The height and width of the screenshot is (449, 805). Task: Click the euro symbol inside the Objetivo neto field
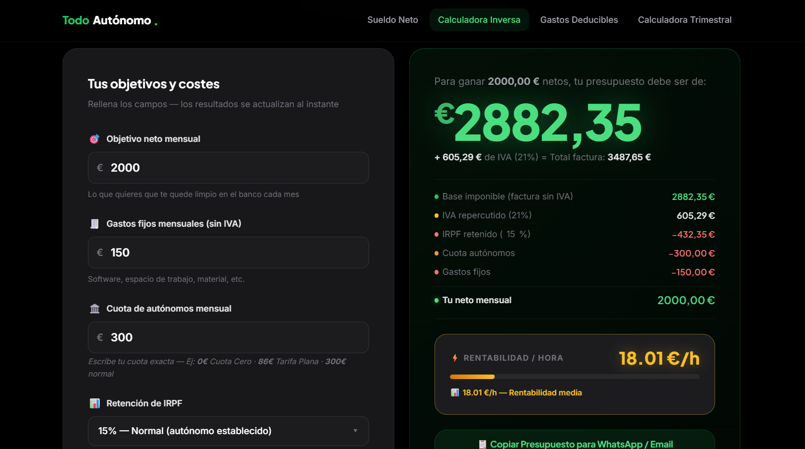tap(99, 168)
